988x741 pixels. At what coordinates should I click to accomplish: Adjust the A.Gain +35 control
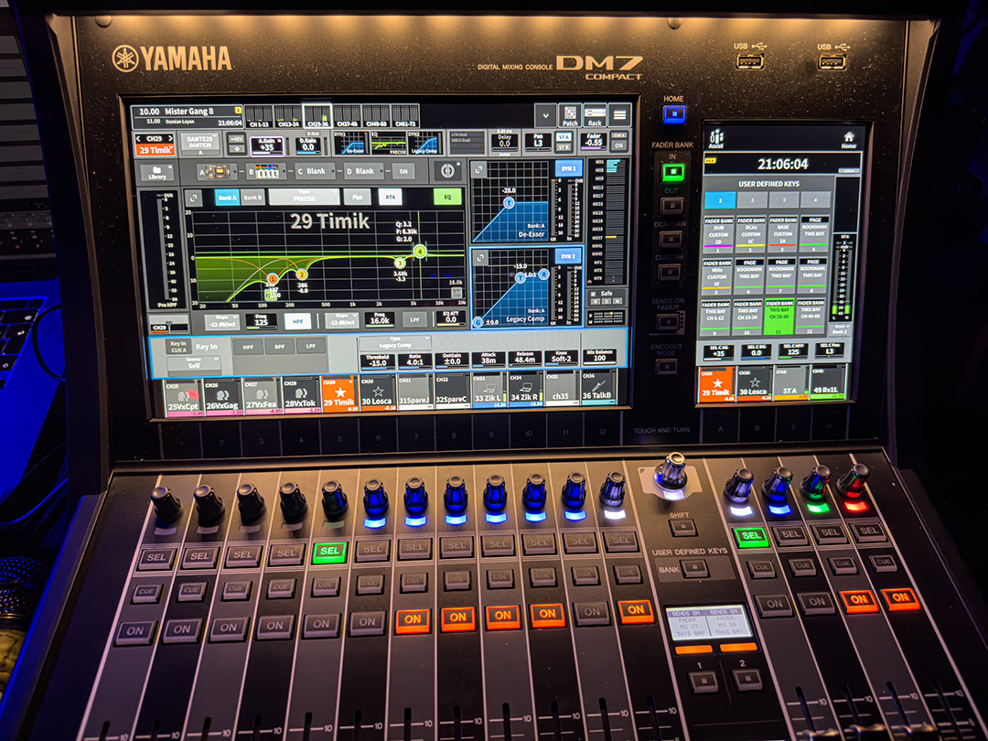(x=267, y=145)
